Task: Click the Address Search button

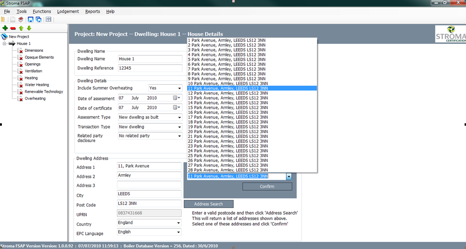Action: point(208,204)
